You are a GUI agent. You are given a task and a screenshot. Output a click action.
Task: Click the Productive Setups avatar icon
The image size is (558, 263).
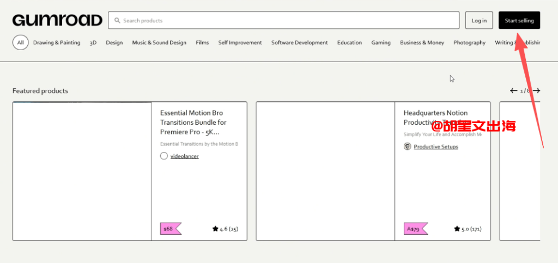click(408, 146)
